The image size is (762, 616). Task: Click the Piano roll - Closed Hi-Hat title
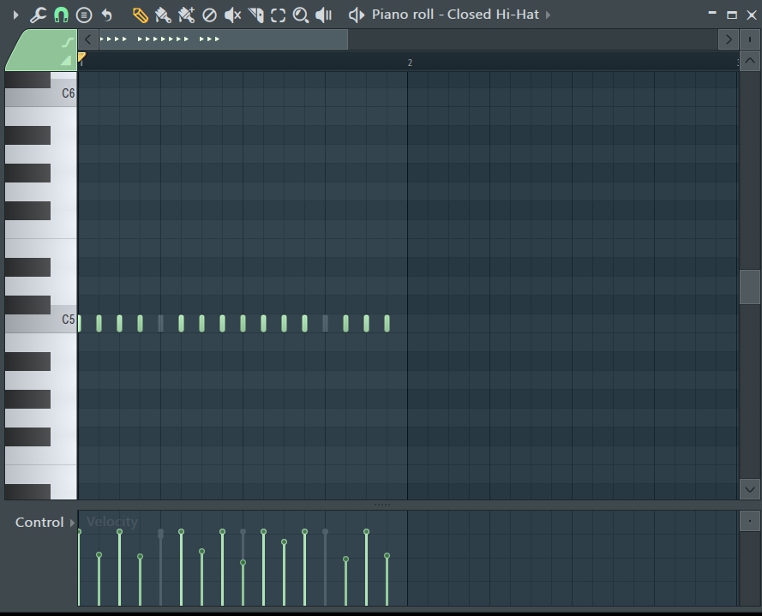click(x=453, y=15)
